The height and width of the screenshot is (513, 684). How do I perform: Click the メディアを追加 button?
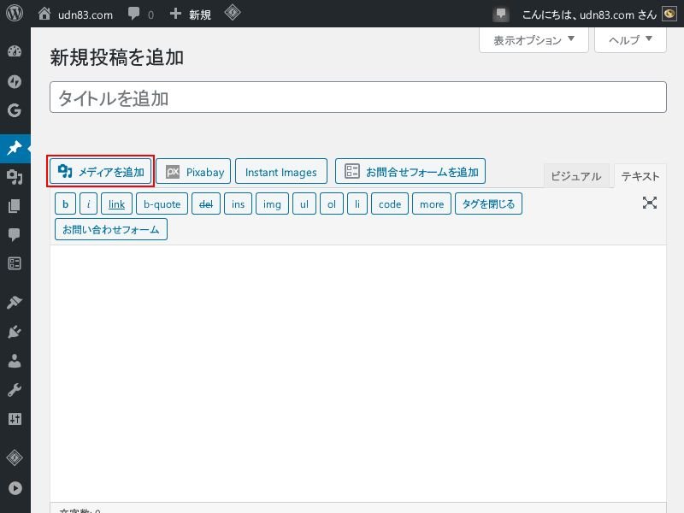(100, 172)
